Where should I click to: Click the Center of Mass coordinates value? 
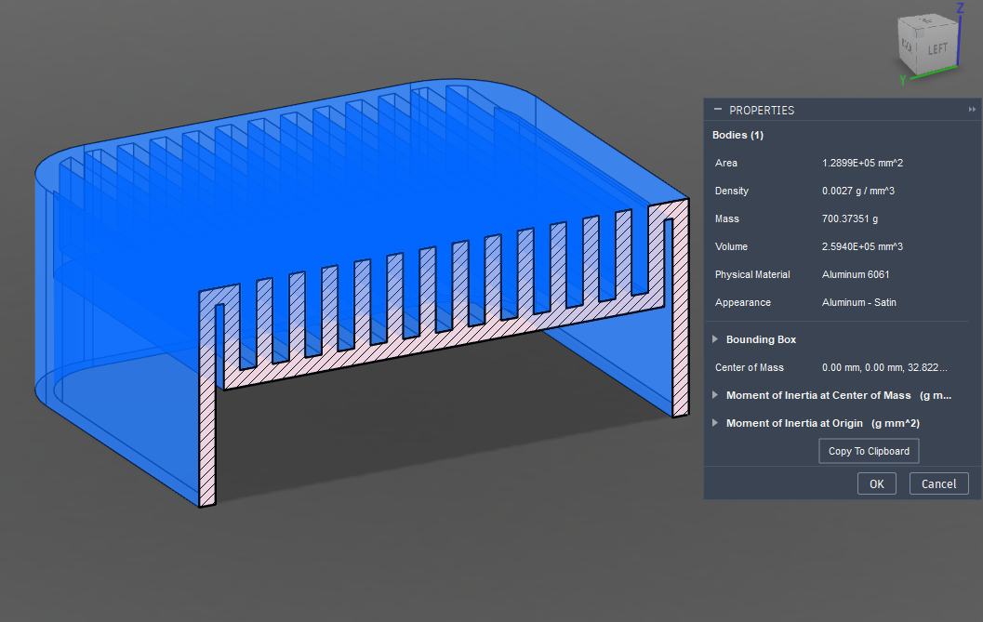[884, 367]
